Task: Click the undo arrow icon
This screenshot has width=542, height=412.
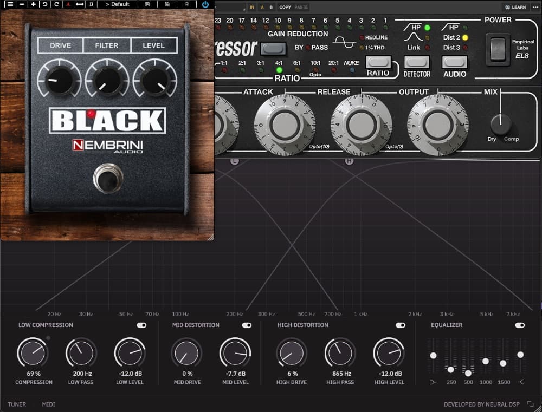Action: coord(44,4)
